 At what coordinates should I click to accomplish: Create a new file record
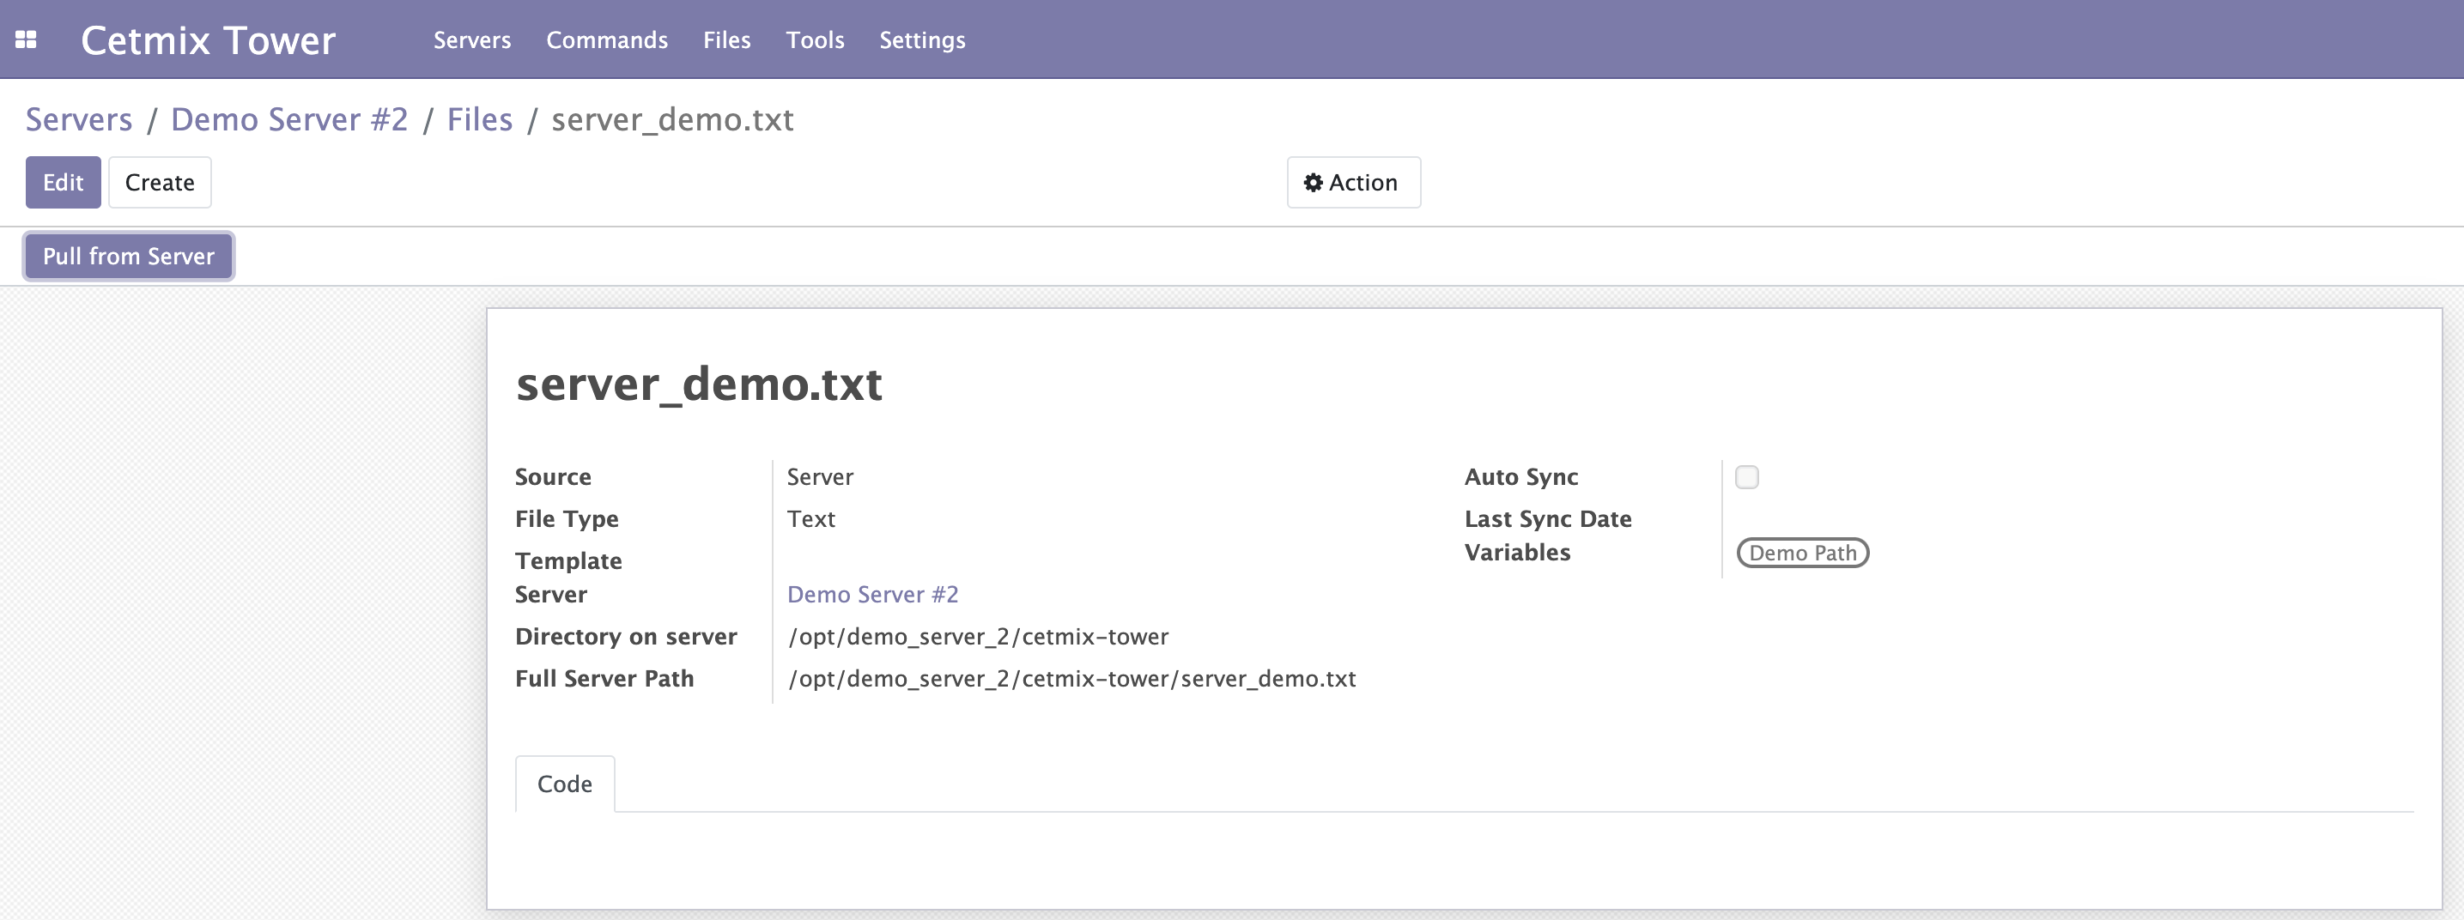point(160,183)
